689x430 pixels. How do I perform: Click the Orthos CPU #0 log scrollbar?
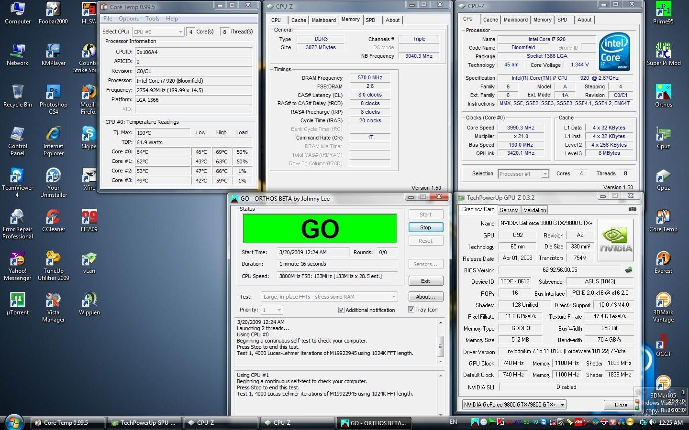point(441,341)
